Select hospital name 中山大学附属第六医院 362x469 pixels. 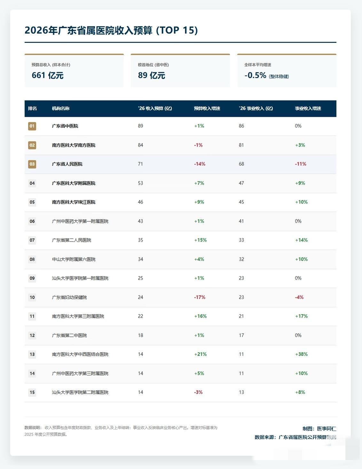(x=74, y=259)
